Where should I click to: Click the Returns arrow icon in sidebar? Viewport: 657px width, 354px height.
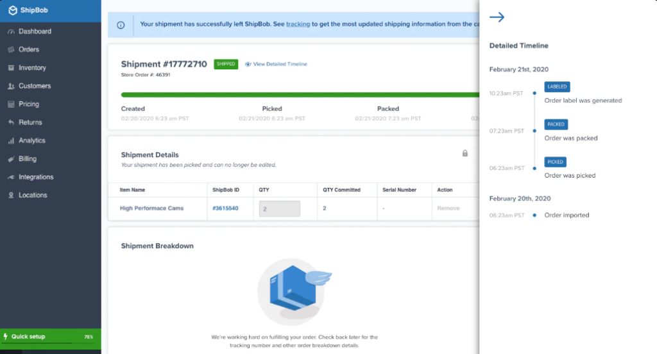click(11, 122)
